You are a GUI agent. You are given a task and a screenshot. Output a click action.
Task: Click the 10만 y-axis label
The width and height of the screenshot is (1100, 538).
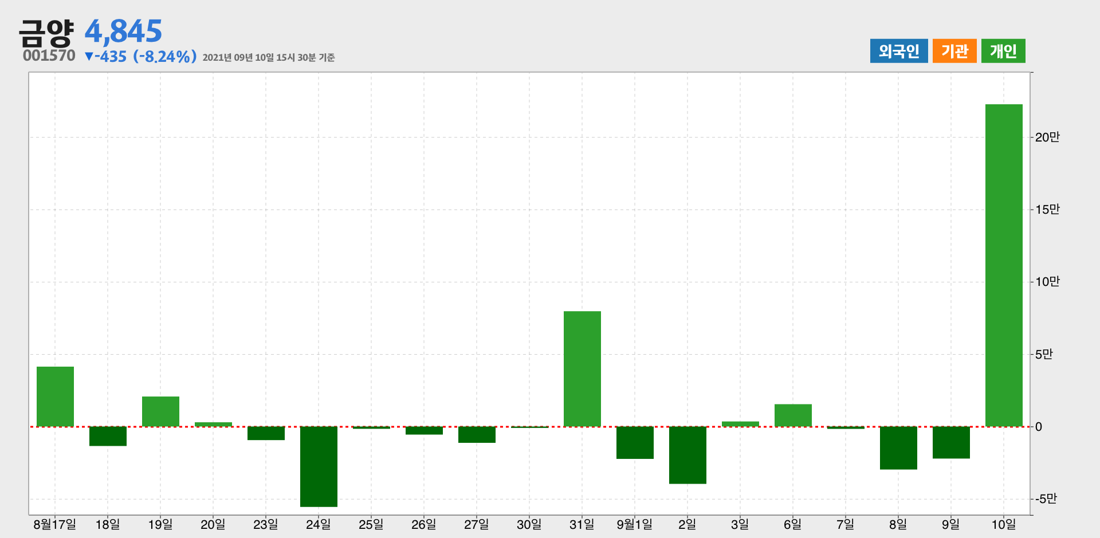click(1047, 281)
